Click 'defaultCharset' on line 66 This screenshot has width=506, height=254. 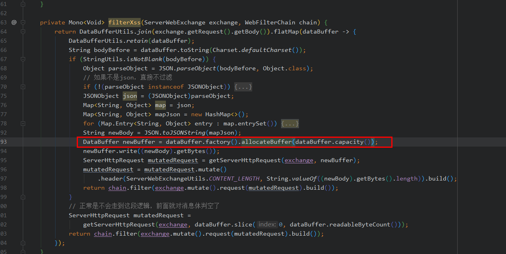[x=267, y=50]
